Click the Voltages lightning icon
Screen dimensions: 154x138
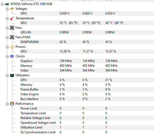point(12,9)
